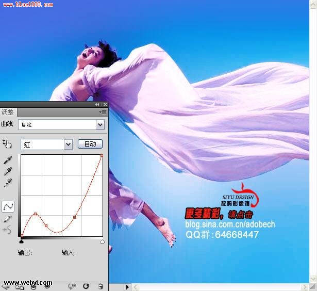The width and height of the screenshot is (317, 291).
Task: Select the bottom-left curve endpoint
Action: pos(22,235)
